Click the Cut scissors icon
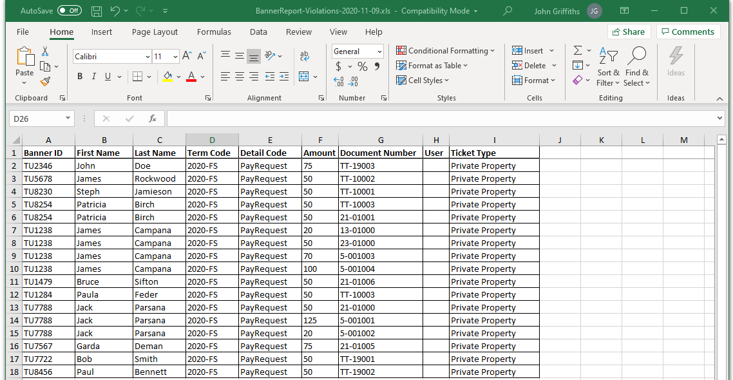Screen dimensions: 733x380 coord(45,51)
